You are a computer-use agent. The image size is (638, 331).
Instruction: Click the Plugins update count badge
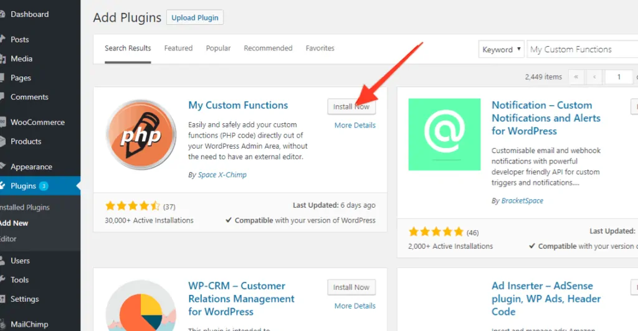pos(44,186)
